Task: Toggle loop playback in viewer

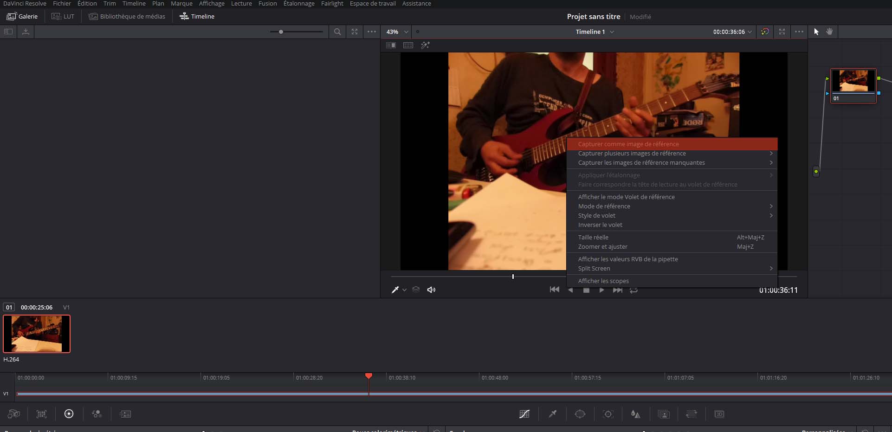Action: [x=633, y=290]
